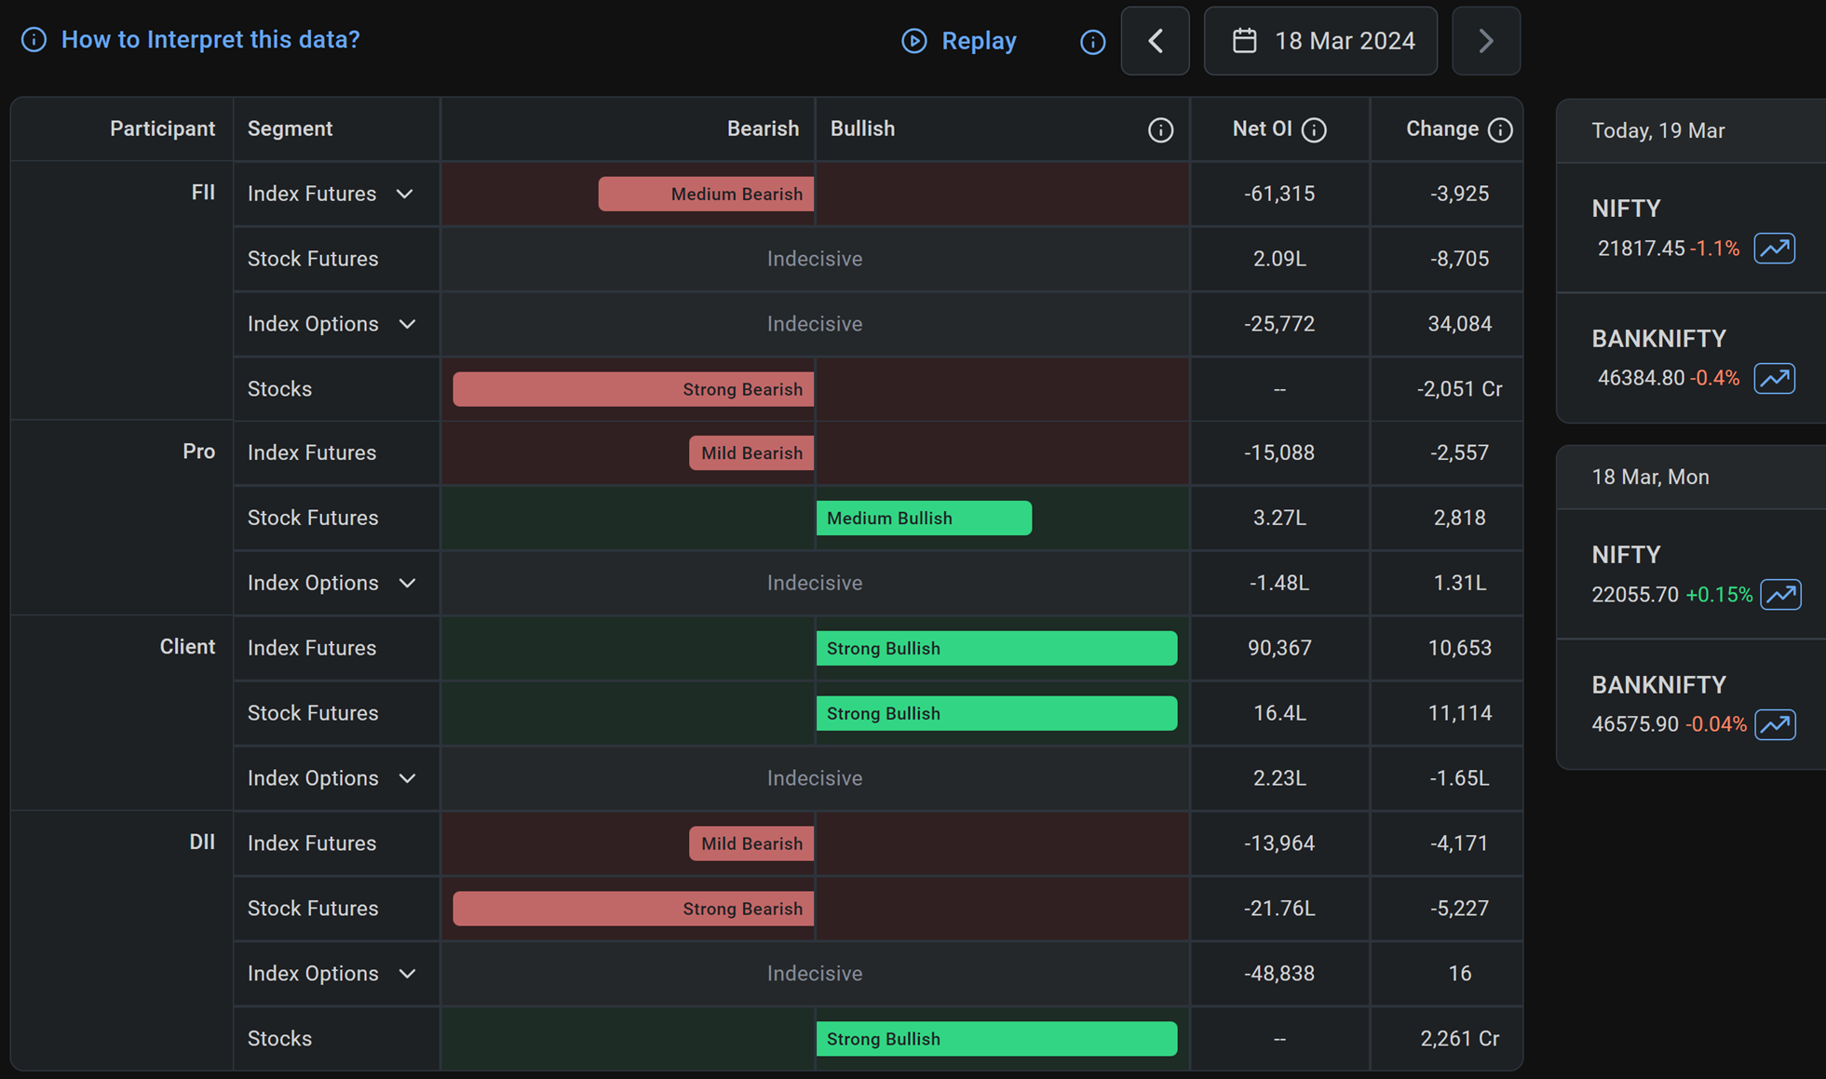Click the Net OI info icon
1826x1079 pixels.
pyautogui.click(x=1314, y=129)
